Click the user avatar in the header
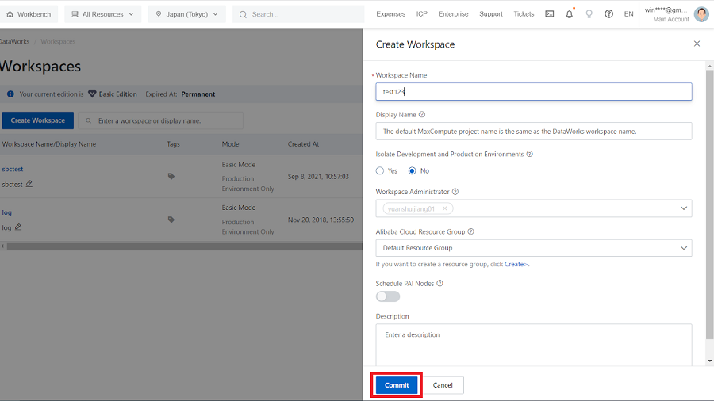Viewport: 714px width, 401px height. click(701, 14)
